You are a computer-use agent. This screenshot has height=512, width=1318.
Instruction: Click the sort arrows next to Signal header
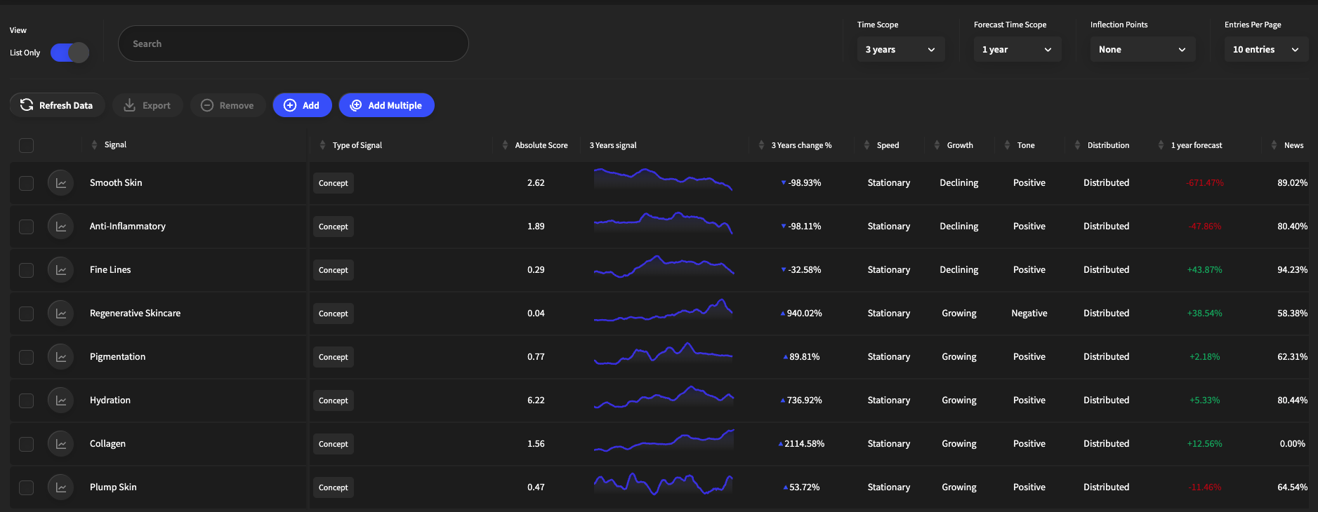pyautogui.click(x=95, y=145)
